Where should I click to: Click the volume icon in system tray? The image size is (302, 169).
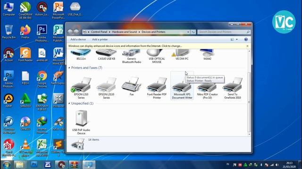tap(277, 165)
